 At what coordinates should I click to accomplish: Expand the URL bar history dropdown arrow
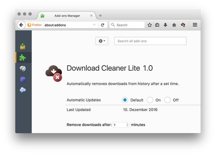point(94,25)
